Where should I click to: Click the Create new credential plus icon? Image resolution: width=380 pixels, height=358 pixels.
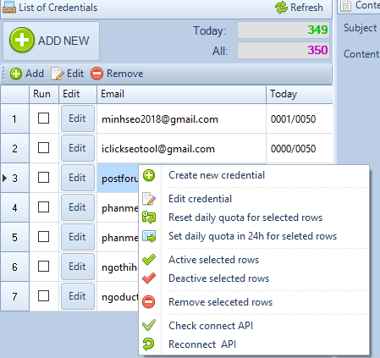pyautogui.click(x=149, y=175)
